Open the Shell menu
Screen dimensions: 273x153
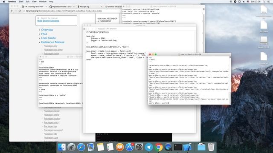point(21,2)
